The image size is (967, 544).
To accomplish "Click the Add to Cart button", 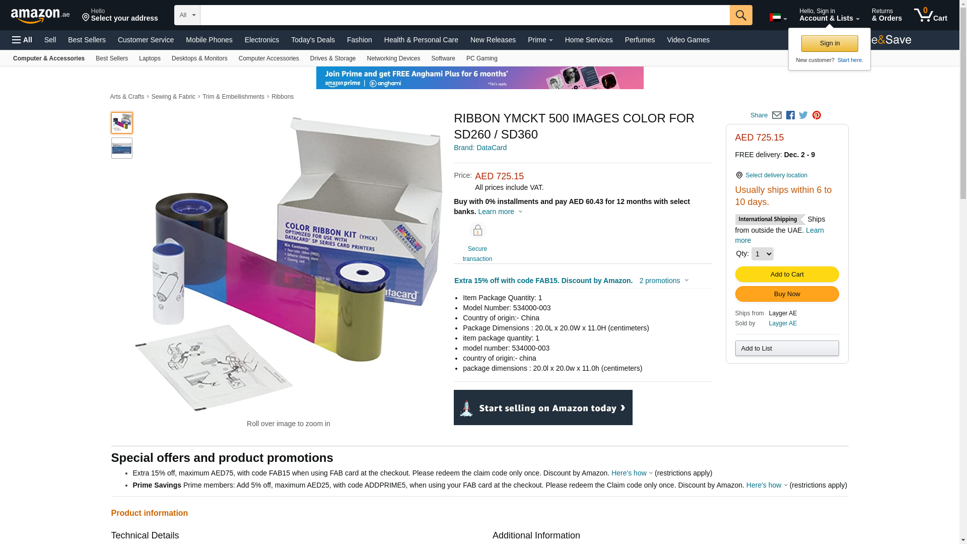I will point(787,275).
